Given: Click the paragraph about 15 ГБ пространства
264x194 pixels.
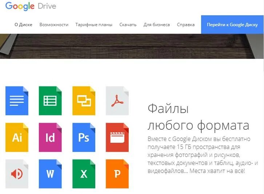Looking at the screenshot, I should [x=203, y=155].
